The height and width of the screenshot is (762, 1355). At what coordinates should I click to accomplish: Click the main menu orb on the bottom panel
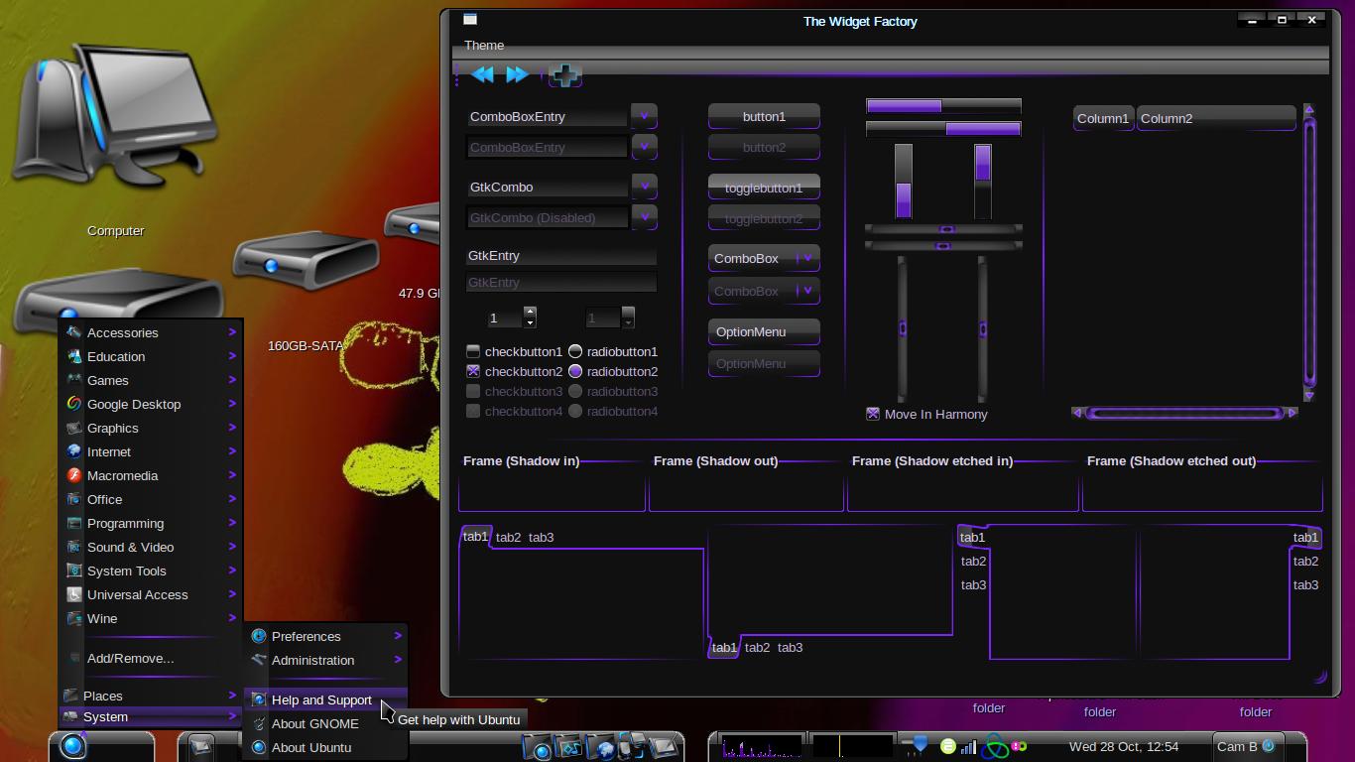(x=73, y=746)
